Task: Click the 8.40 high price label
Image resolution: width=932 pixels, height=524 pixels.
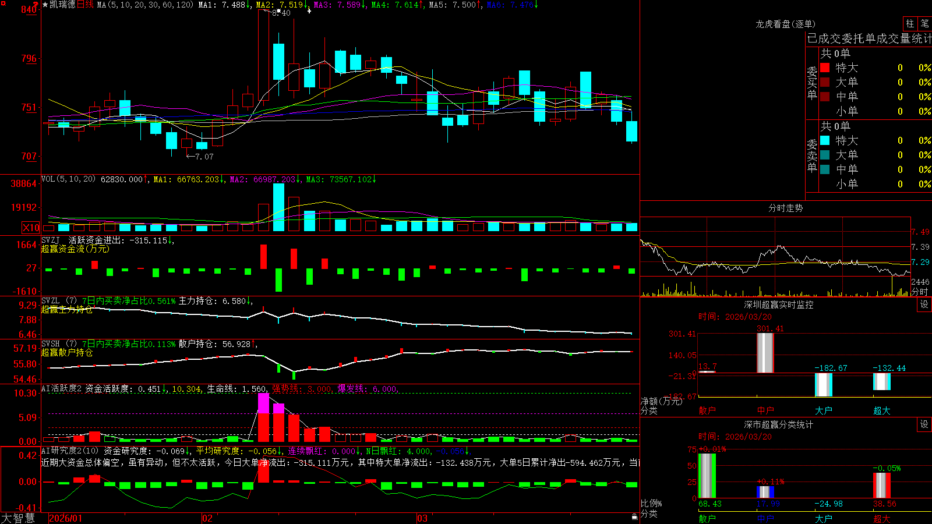Action: (281, 13)
